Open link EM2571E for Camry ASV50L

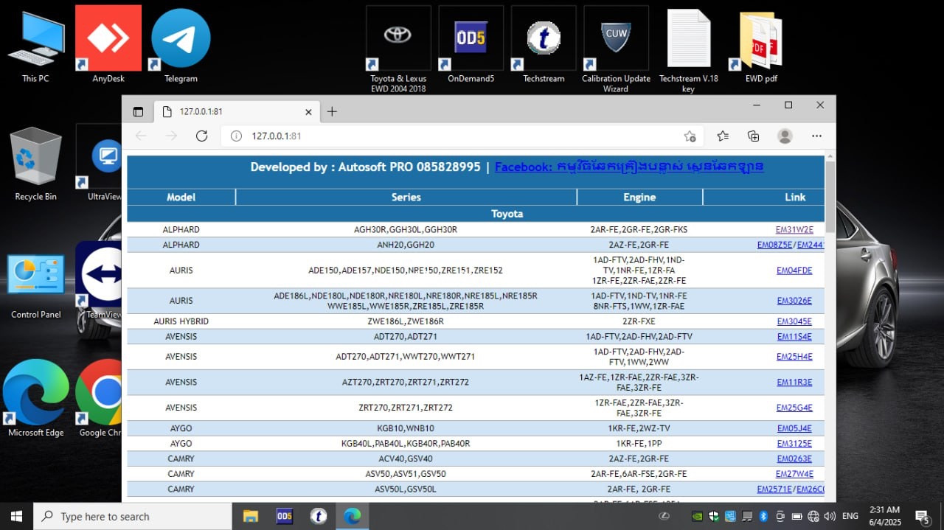tap(775, 489)
